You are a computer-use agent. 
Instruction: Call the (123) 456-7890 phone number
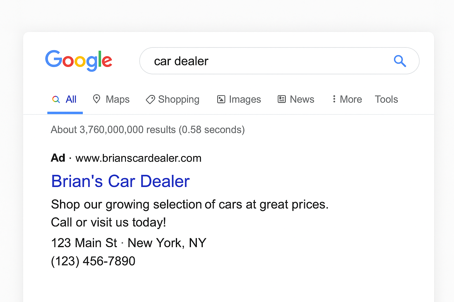pos(93,261)
